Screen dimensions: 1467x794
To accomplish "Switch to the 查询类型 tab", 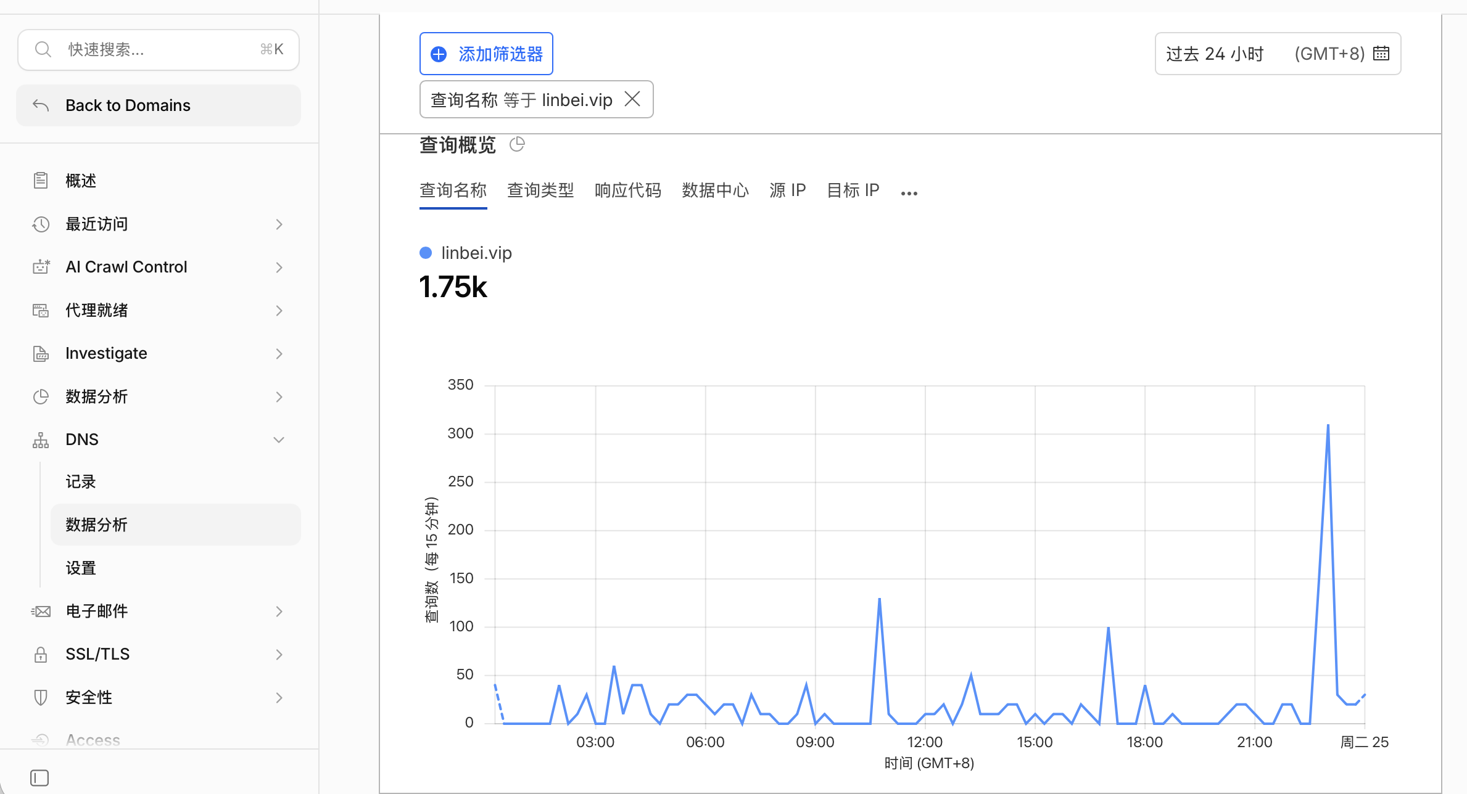I will click(x=540, y=190).
